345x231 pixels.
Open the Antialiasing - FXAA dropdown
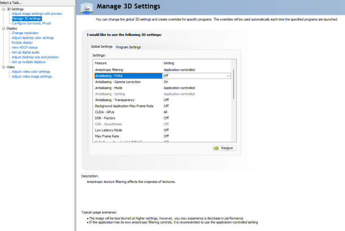[x=228, y=76]
